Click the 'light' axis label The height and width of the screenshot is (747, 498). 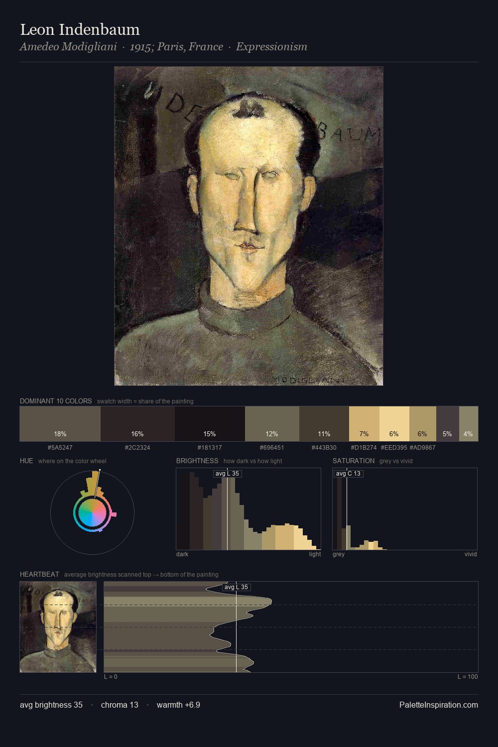pos(315,554)
